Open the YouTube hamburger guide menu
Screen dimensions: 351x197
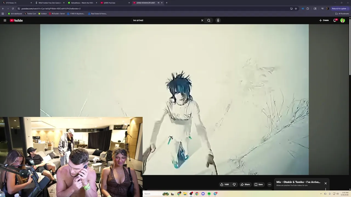pyautogui.click(x=5, y=20)
